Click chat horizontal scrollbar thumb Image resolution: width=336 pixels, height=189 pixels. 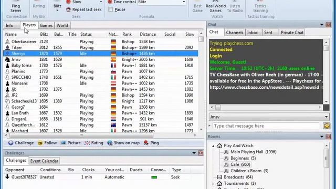218,107
